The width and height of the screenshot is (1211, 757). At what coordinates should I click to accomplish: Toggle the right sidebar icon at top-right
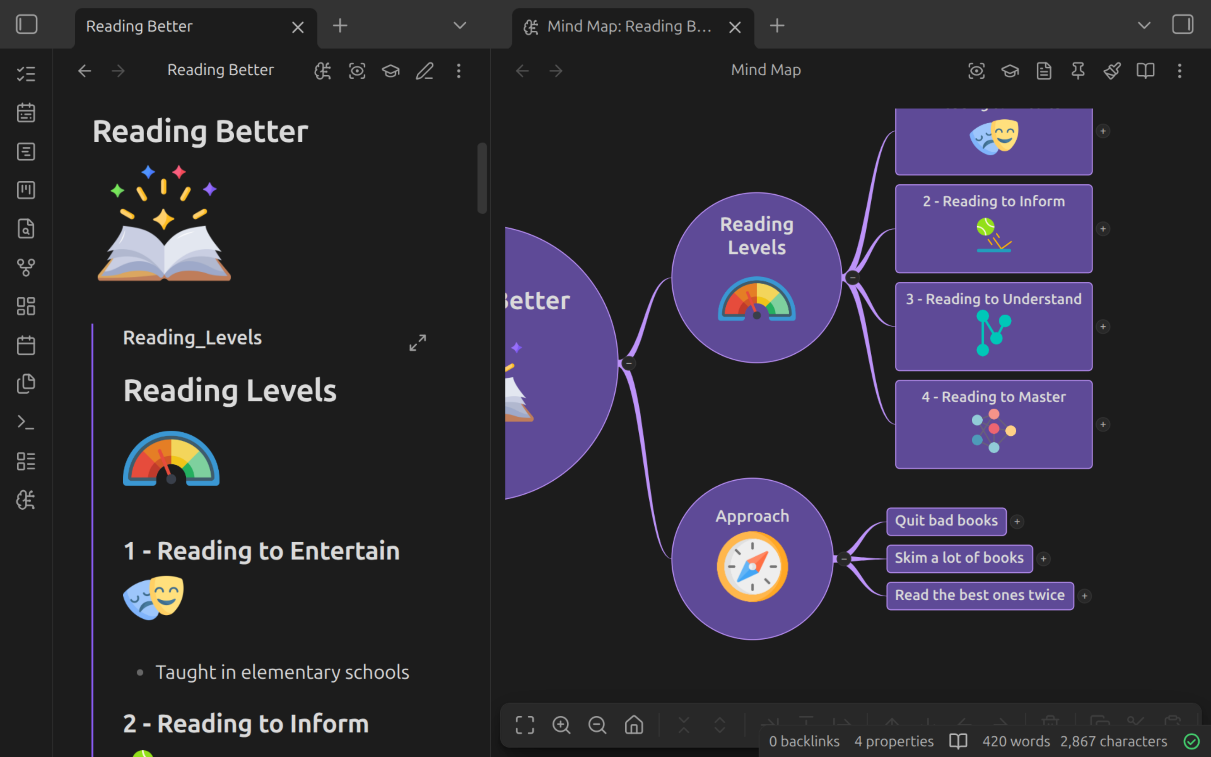click(1182, 24)
